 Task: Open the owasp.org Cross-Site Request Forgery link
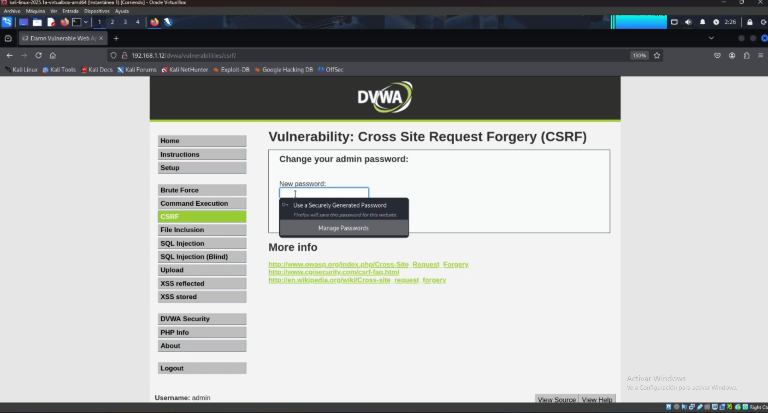[368, 264]
